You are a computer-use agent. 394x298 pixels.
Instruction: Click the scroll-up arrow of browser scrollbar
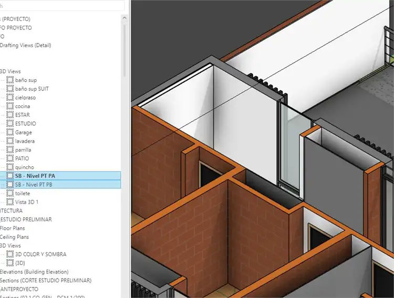point(125,18)
